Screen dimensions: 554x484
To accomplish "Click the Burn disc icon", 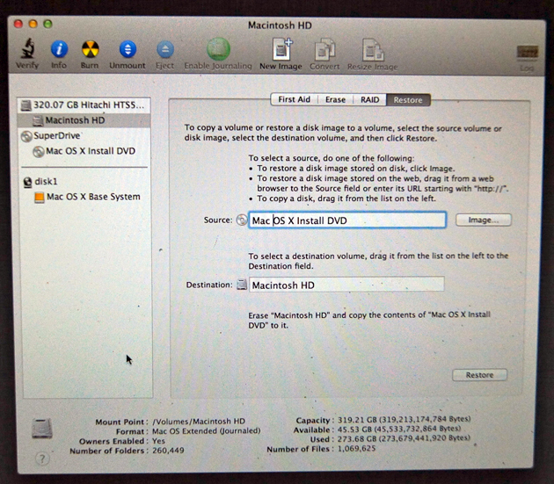I will pos(90,48).
